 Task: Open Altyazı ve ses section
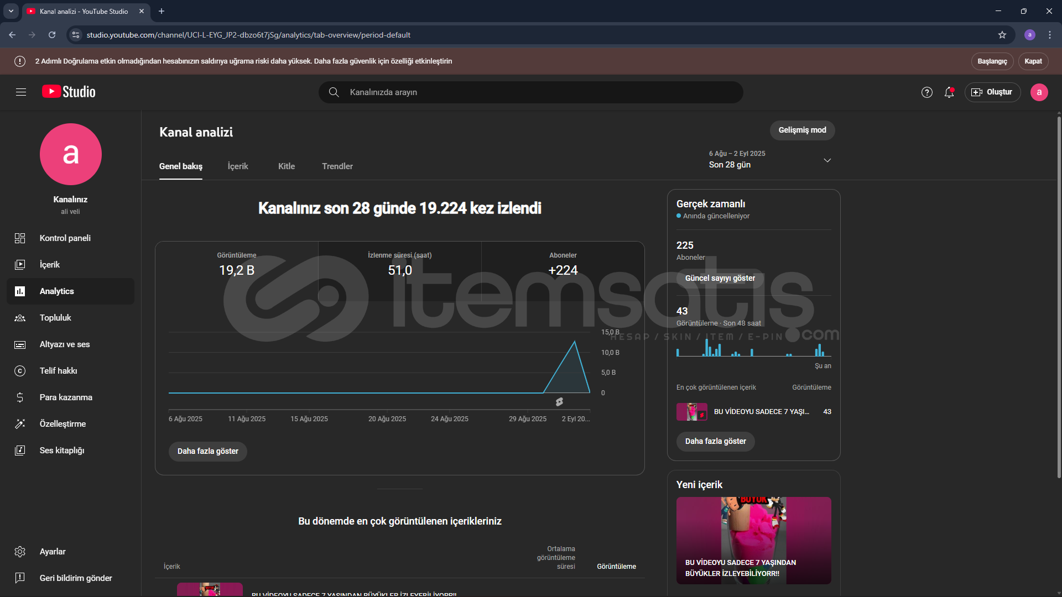click(x=71, y=344)
